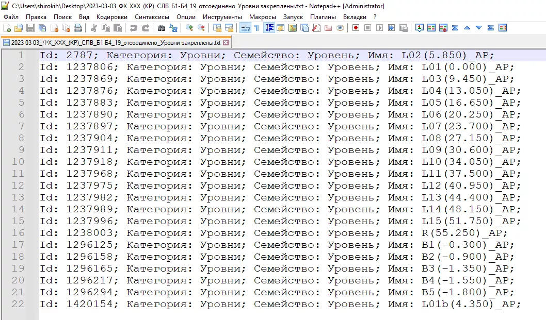Expand the Синтаксисы menu
Viewport: 546px width, 320px height.
pos(152,16)
